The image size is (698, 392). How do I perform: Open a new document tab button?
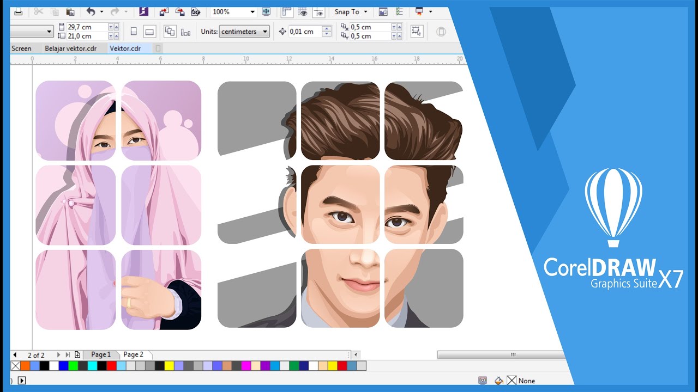(x=159, y=48)
